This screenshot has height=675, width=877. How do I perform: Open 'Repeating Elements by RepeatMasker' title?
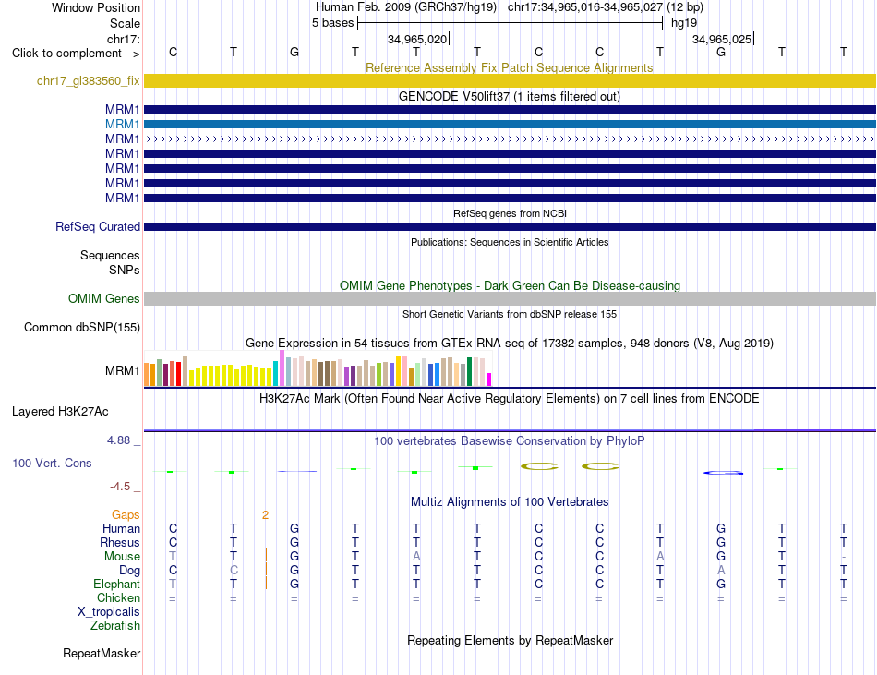(510, 641)
